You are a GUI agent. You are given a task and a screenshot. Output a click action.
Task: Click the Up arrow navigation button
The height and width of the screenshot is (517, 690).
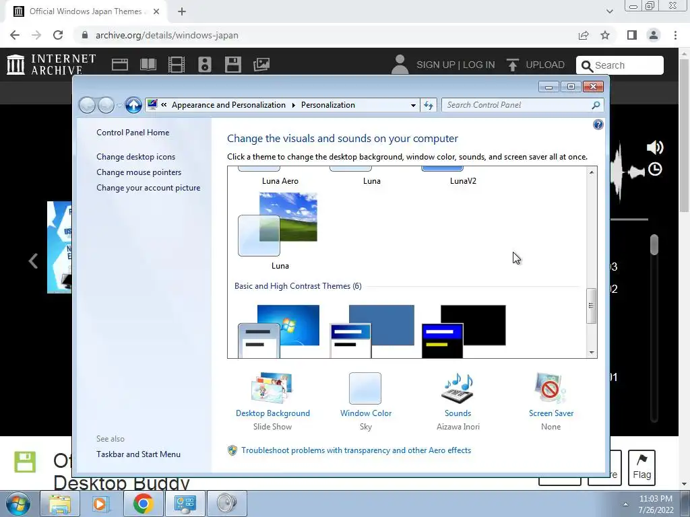[133, 105]
